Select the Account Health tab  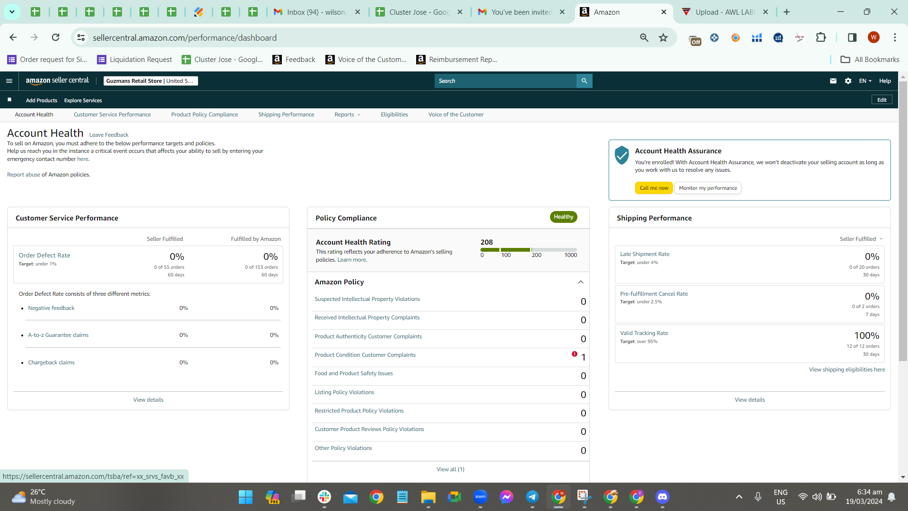[x=34, y=115]
